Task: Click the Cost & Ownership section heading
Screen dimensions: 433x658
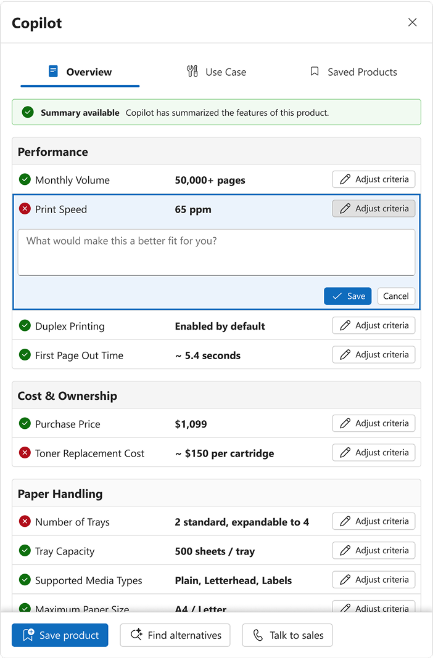Action: coord(67,396)
